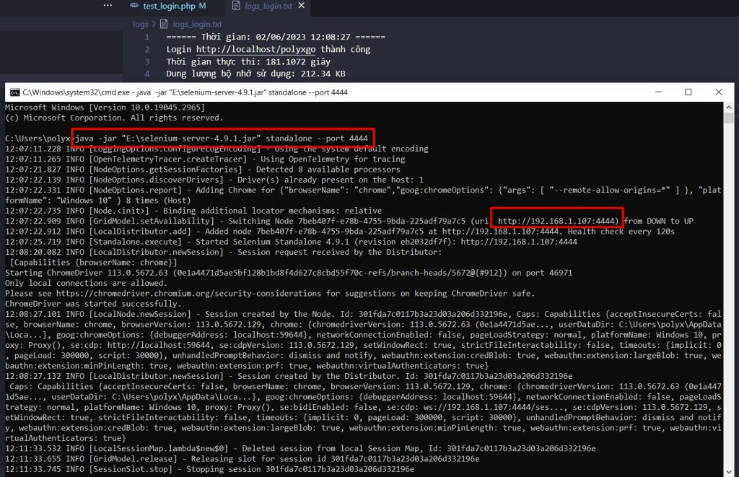
Task: Click line number 1 in the editor gutter
Action: [x=147, y=37]
